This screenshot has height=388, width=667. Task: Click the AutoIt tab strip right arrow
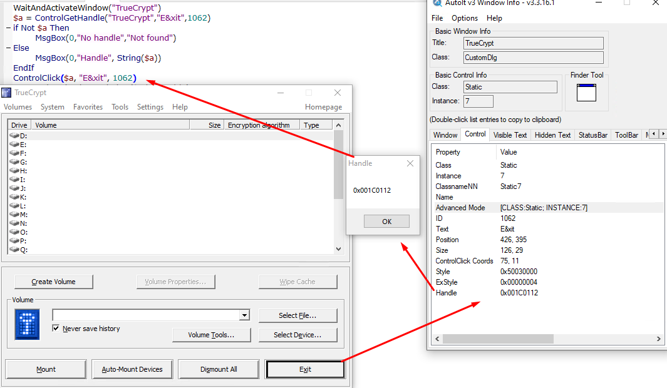tap(663, 134)
